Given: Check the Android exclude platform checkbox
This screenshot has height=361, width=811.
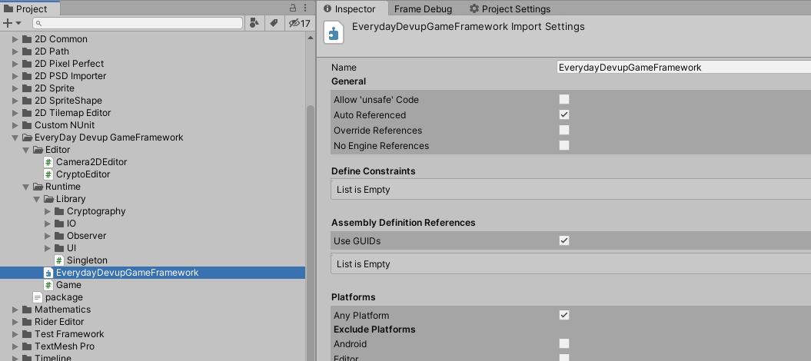Looking at the screenshot, I should (564, 343).
